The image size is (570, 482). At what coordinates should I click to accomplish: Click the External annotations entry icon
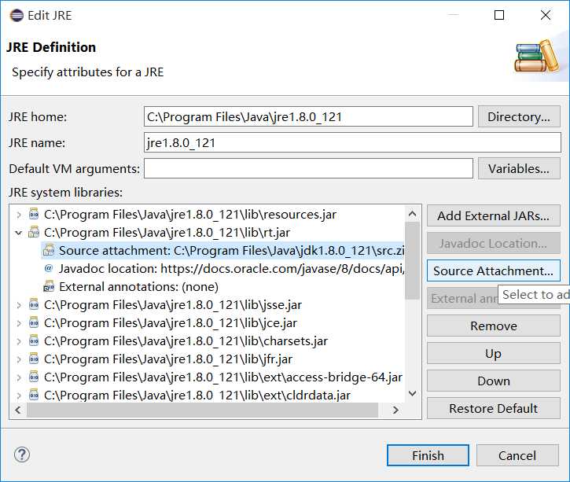point(49,287)
